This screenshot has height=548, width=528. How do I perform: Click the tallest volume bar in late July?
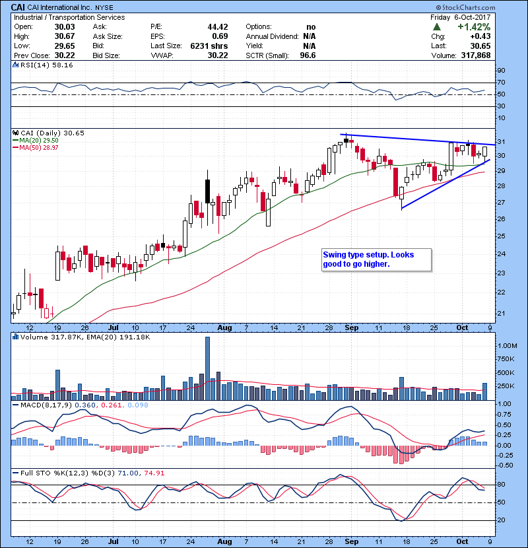tap(207, 368)
